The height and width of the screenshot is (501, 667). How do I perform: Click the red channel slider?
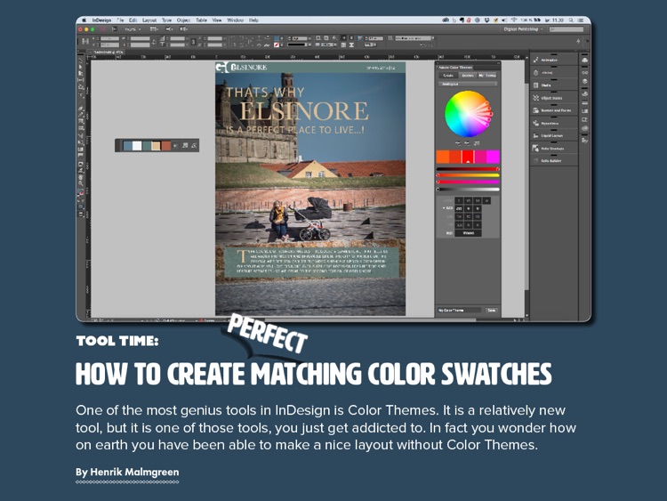point(468,169)
